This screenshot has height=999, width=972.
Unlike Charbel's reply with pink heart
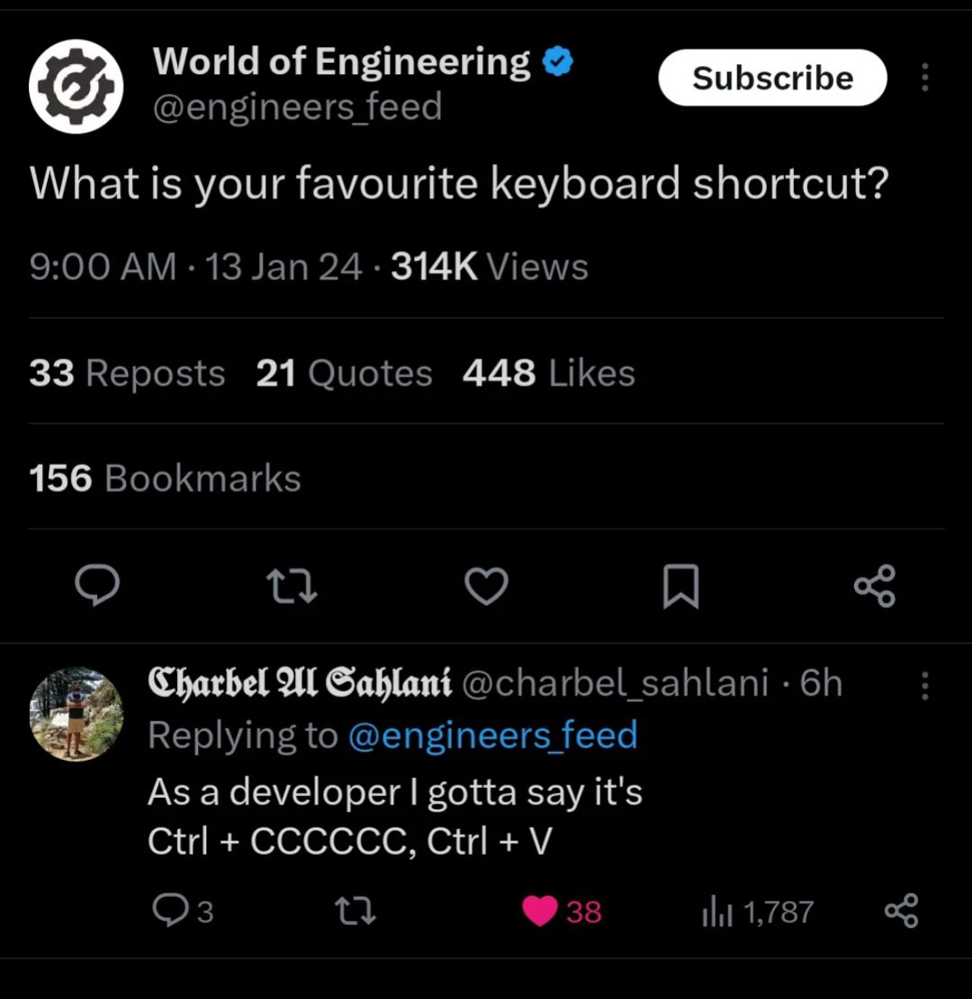[x=541, y=911]
